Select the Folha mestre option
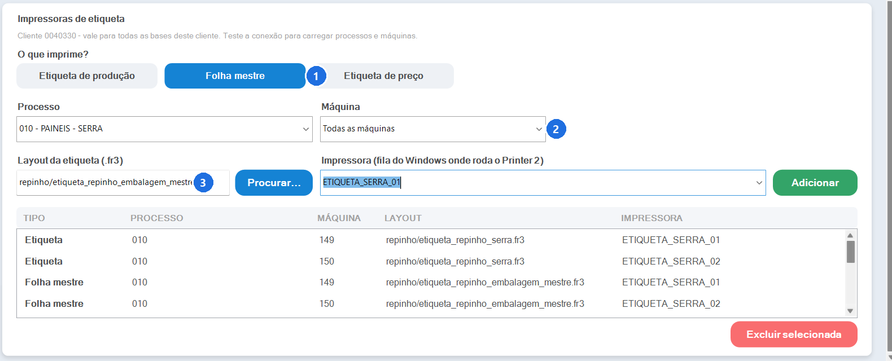 coord(235,76)
